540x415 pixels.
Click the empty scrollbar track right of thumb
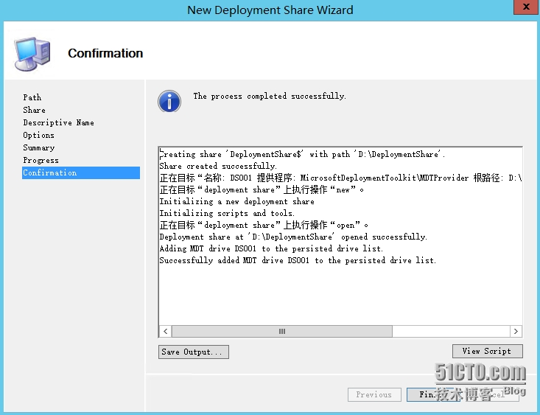[451, 331]
